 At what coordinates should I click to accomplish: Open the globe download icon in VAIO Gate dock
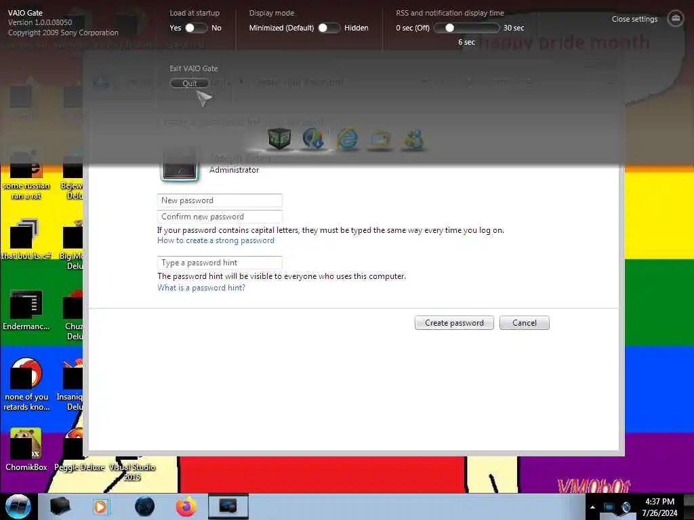click(x=313, y=138)
